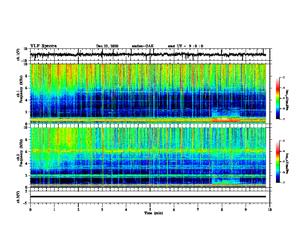Click time tick label "3" on x-axis
Screen dimensions: 304x235
click(x=102, y=210)
